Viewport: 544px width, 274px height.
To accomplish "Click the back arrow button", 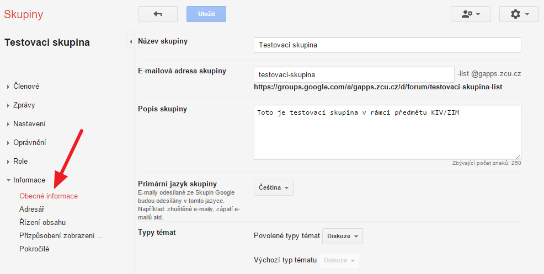I will point(157,14).
